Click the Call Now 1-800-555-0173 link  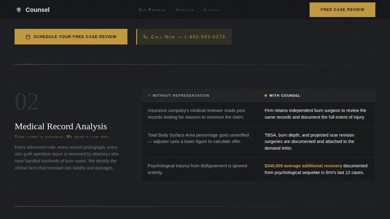(x=183, y=36)
